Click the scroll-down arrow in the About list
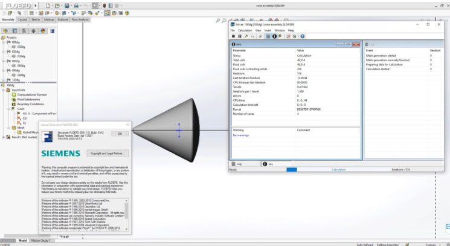This screenshot has height=246, width=450. coord(126,229)
